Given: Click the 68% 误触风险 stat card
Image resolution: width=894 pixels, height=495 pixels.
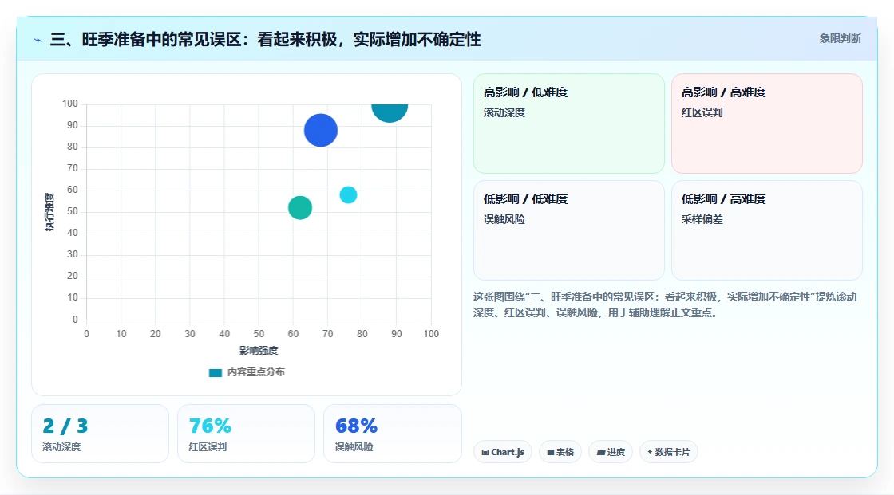Looking at the screenshot, I should point(392,434).
